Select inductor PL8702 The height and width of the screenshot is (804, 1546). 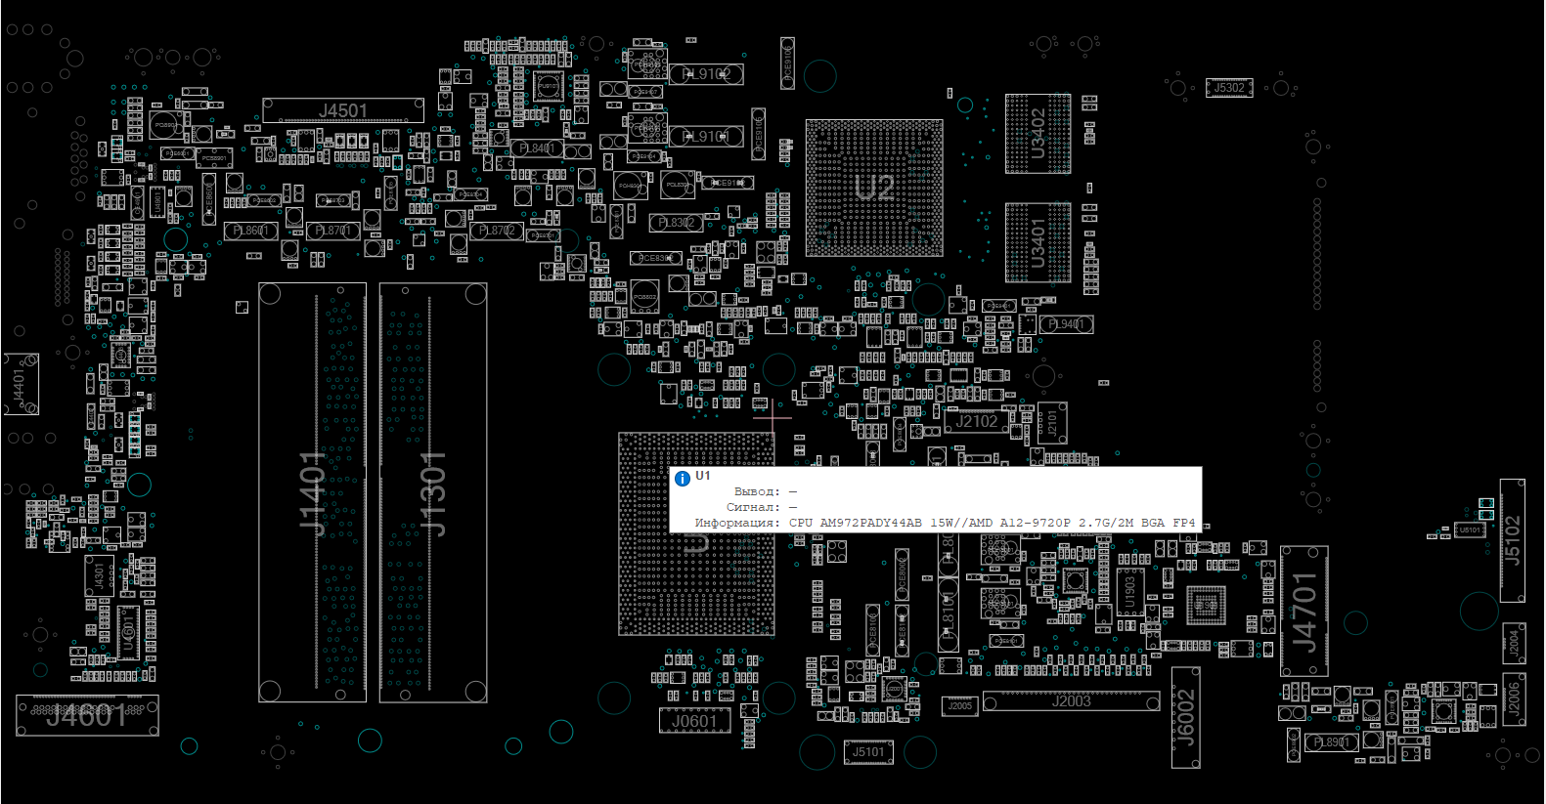coord(498,232)
